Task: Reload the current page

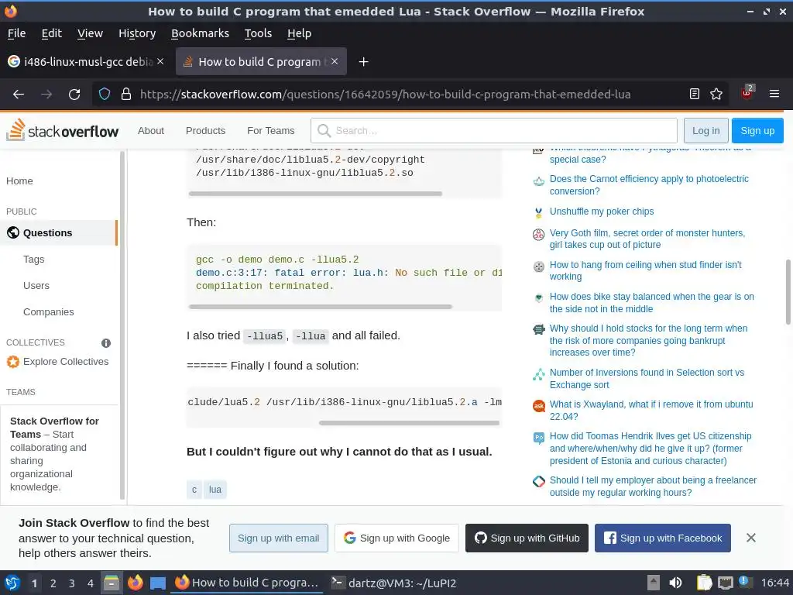Action: [x=74, y=94]
